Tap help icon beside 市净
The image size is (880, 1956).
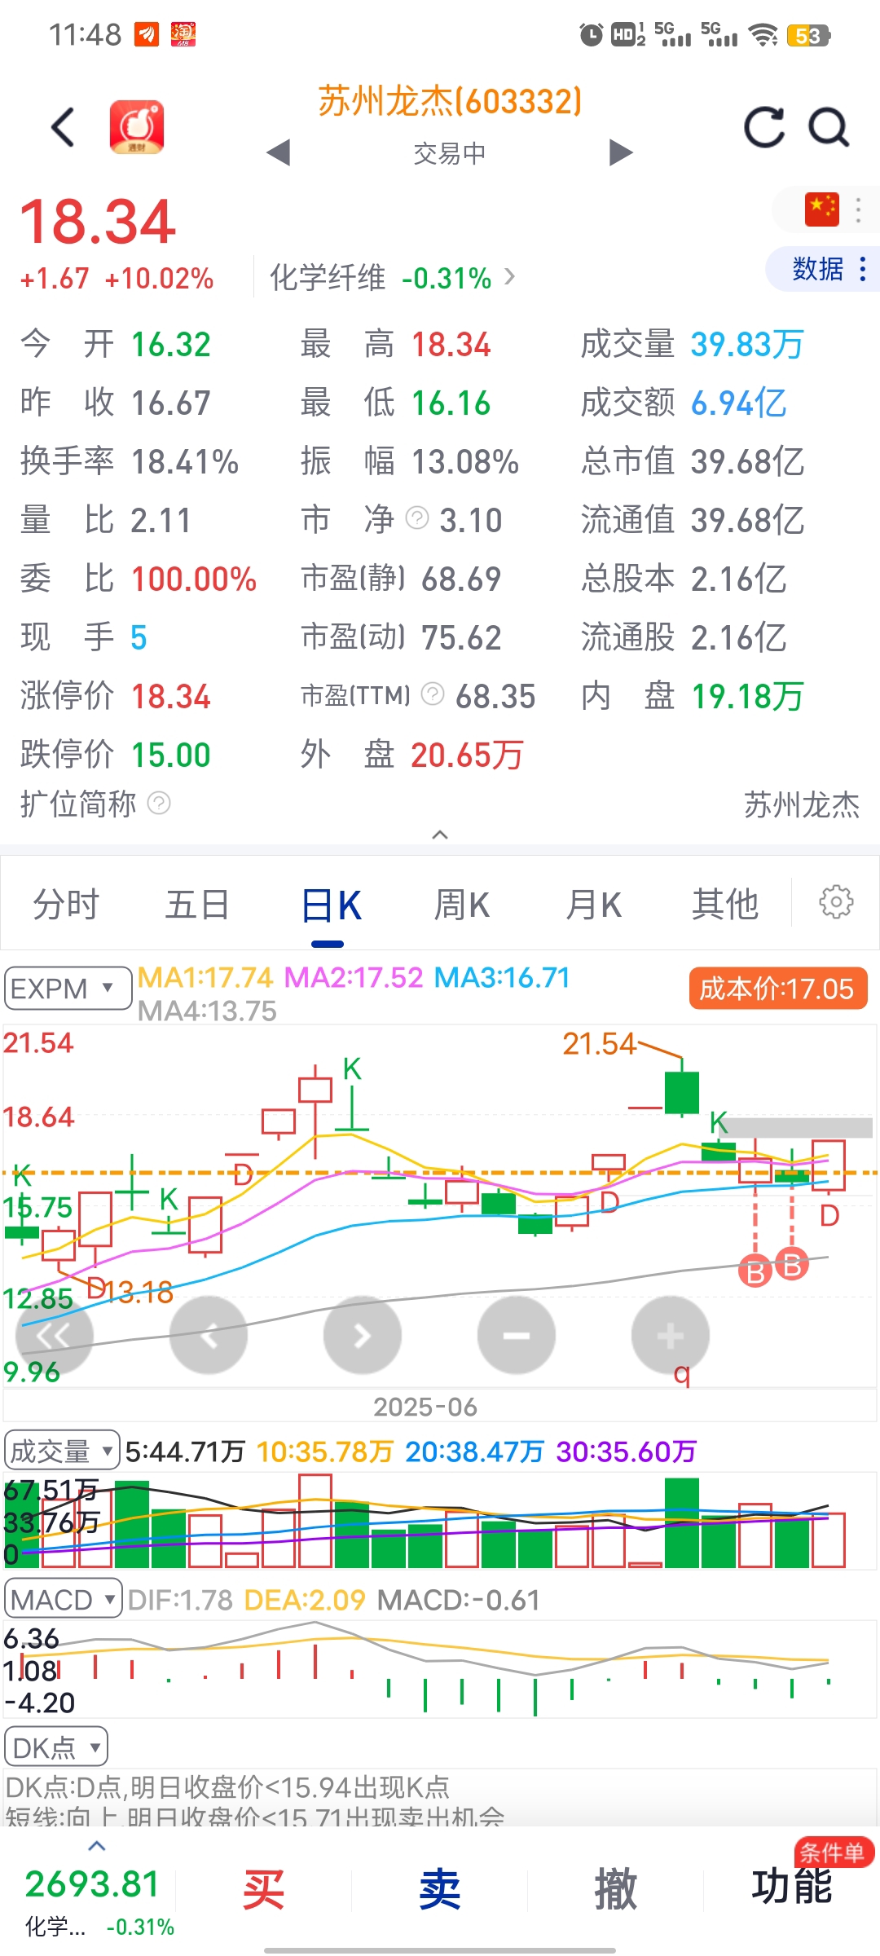(417, 518)
